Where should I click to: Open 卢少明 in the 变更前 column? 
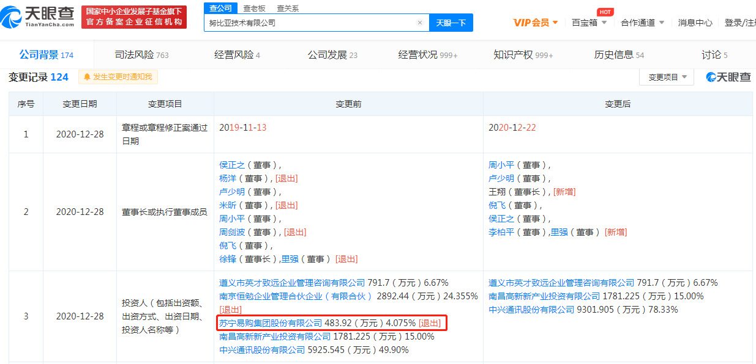(232, 192)
